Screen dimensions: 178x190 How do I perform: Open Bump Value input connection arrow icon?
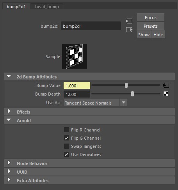click(x=166, y=85)
